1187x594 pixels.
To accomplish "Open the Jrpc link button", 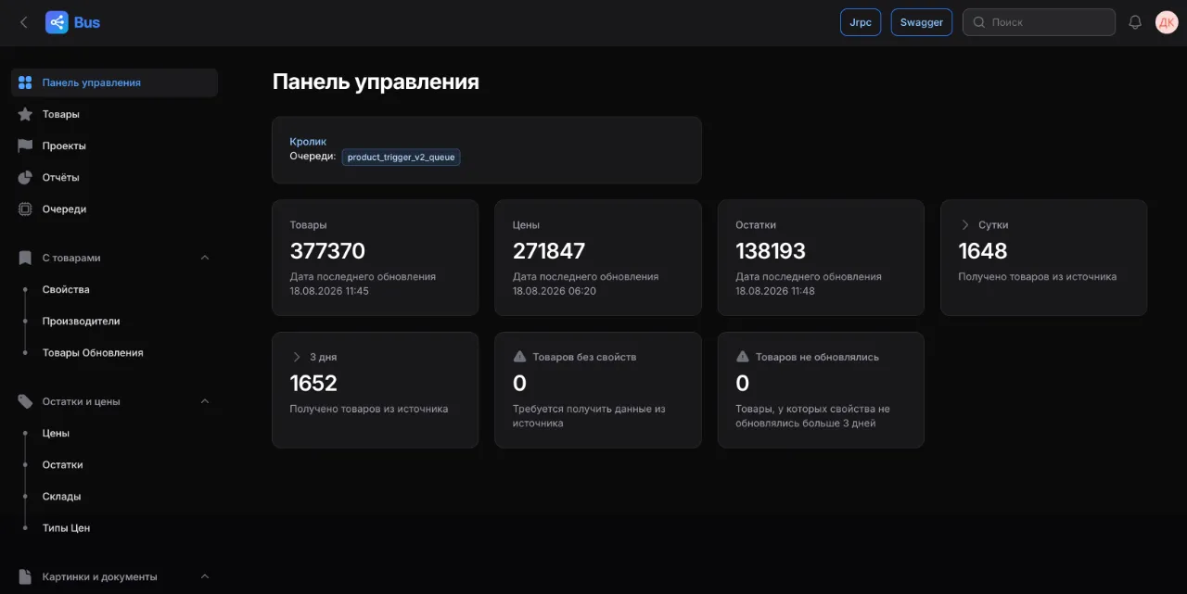I will [861, 22].
